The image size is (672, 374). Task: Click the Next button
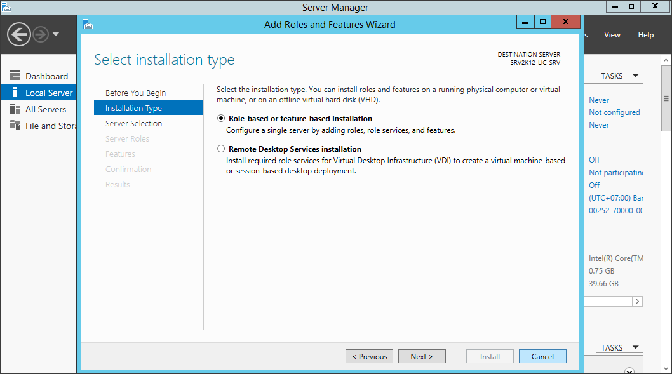click(x=422, y=356)
